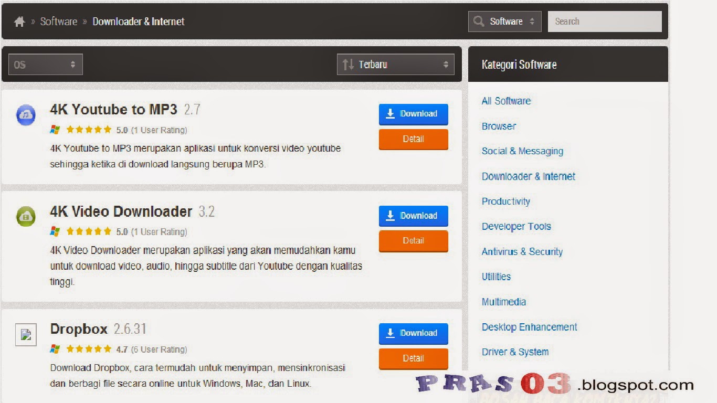Image resolution: width=717 pixels, height=403 pixels.
Task: Click star rating of Dropbox
Action: coord(89,349)
